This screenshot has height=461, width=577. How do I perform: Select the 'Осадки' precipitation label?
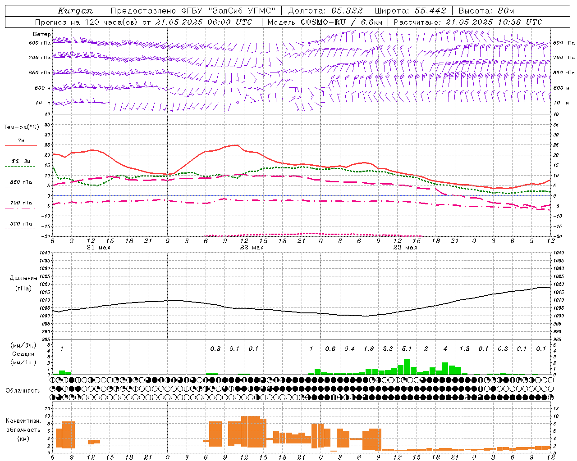[x=23, y=354]
